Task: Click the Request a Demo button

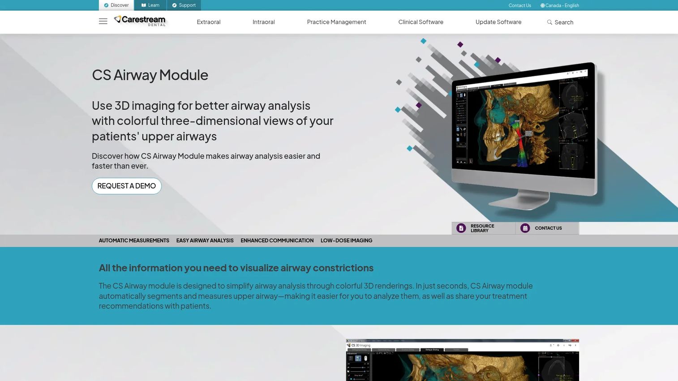Action: pyautogui.click(x=127, y=186)
